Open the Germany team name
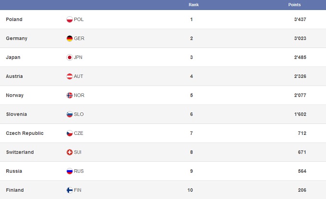This screenshot has height=199, width=326. coord(16,38)
